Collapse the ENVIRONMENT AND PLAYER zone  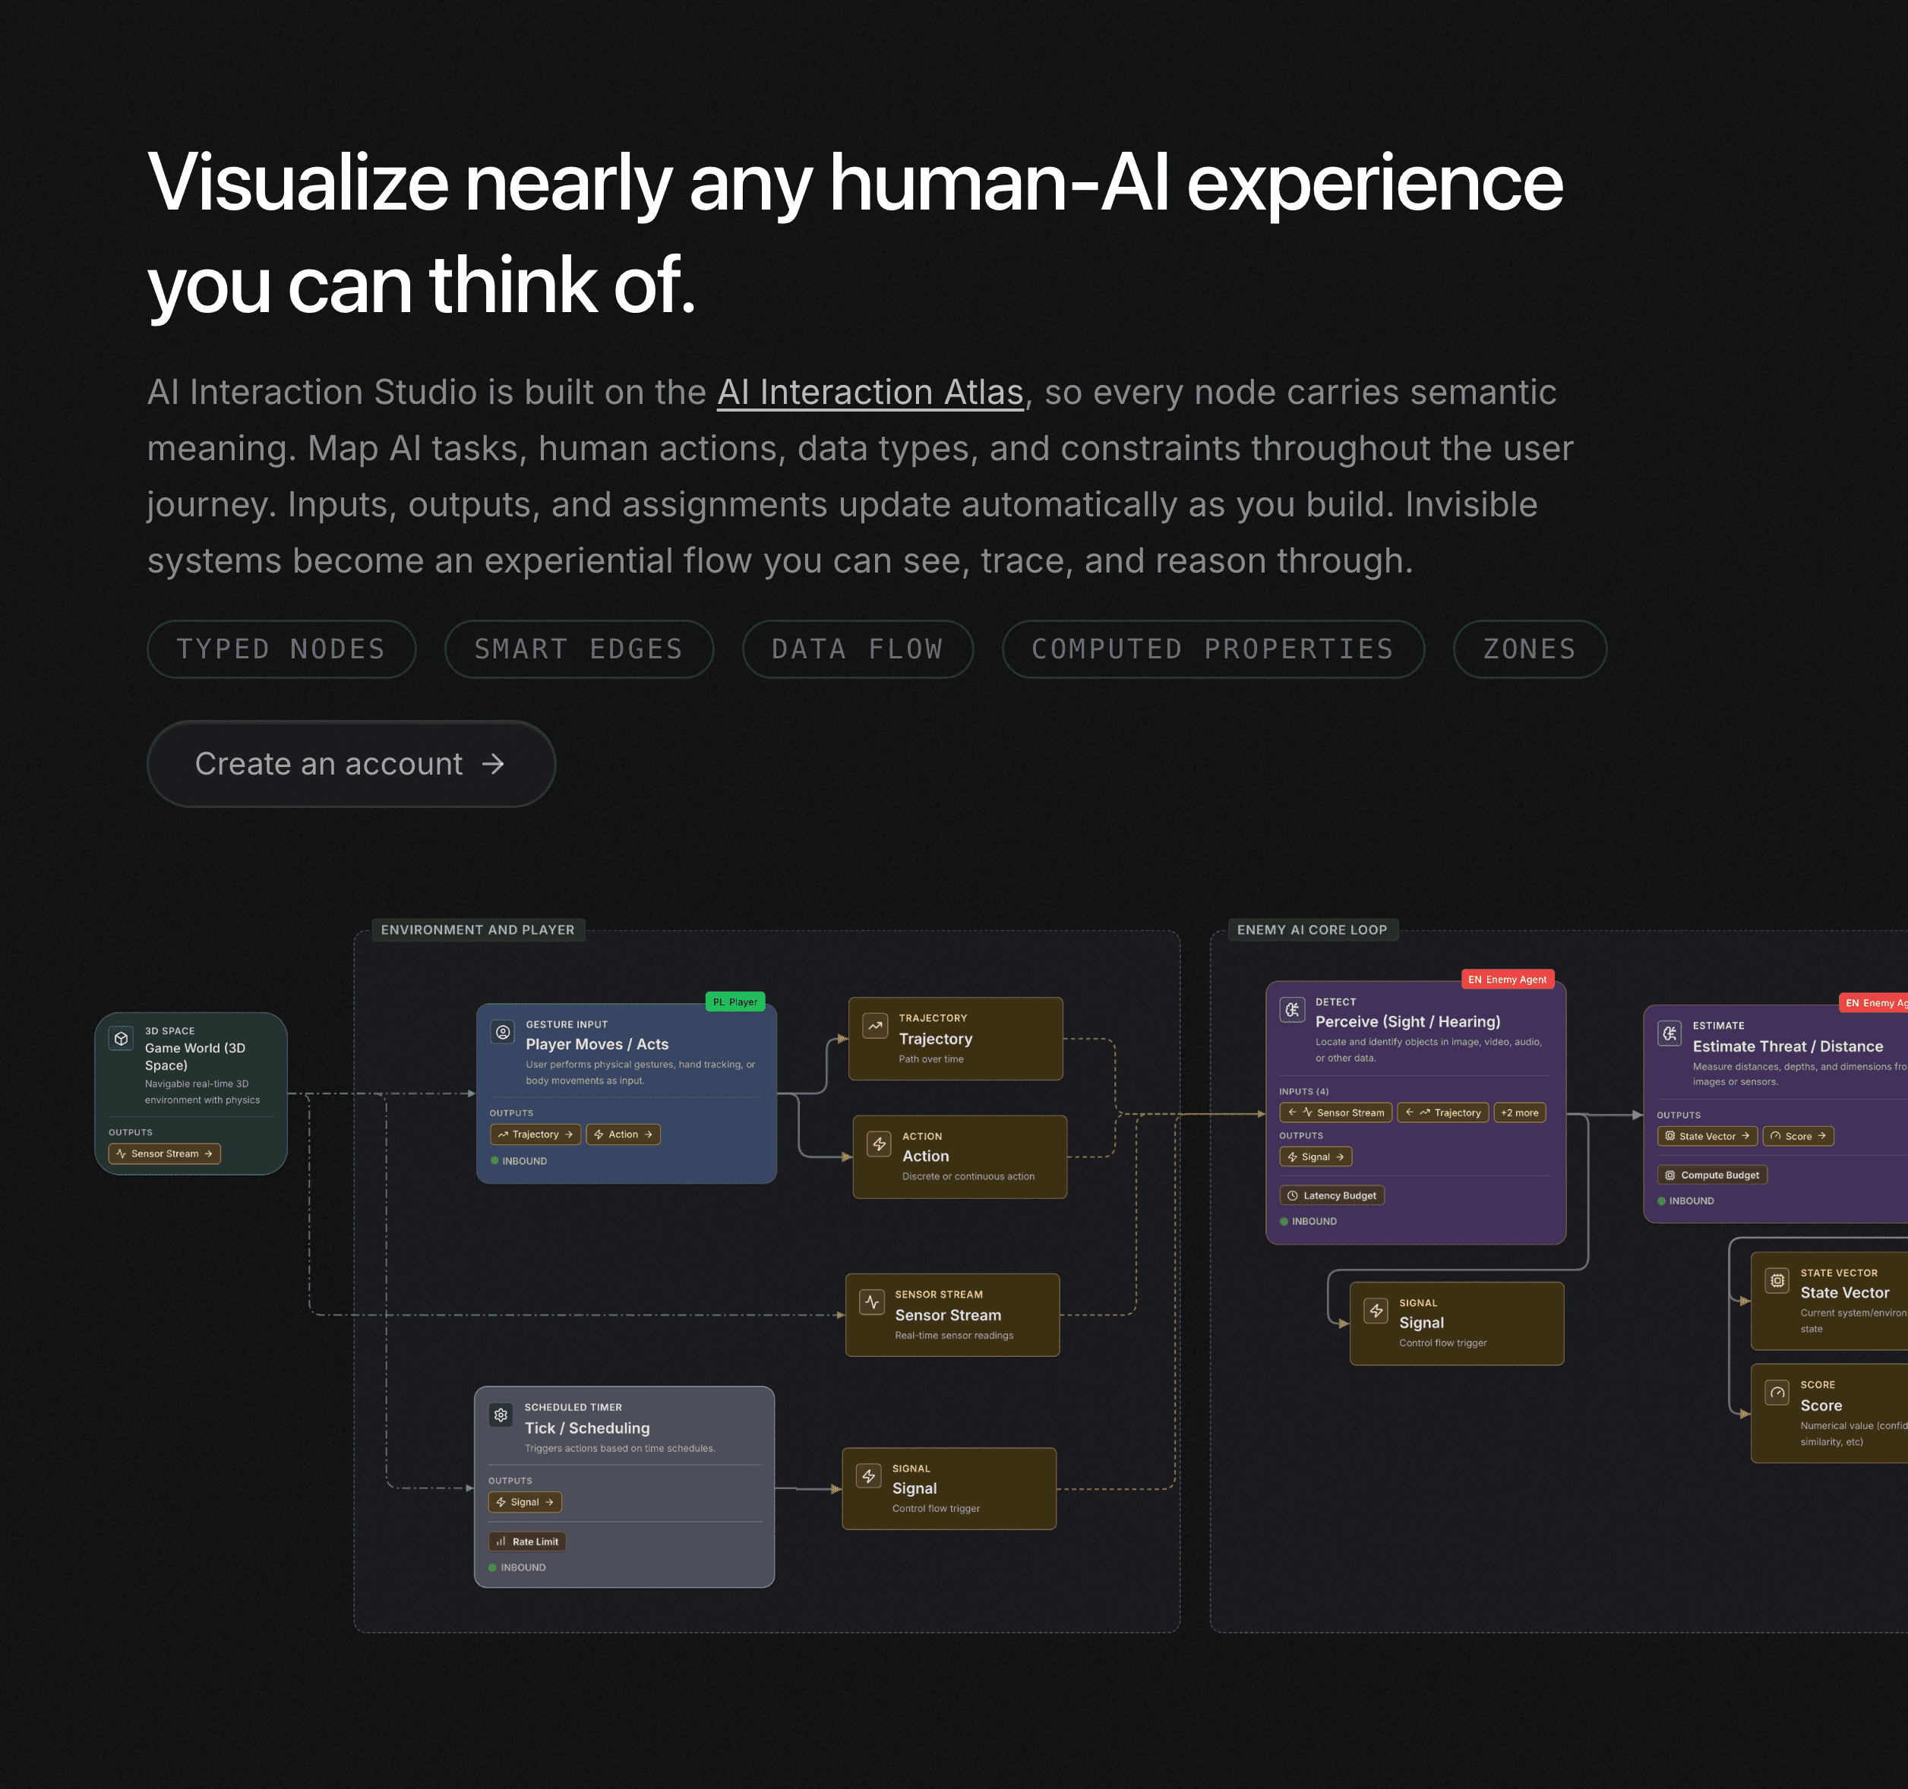[x=477, y=929]
